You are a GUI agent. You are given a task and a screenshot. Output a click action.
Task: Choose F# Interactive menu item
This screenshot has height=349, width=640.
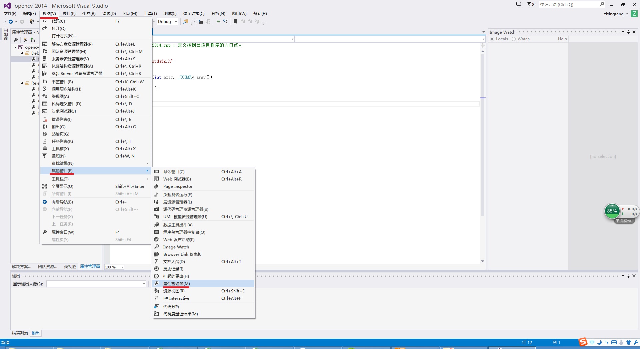click(x=203, y=298)
